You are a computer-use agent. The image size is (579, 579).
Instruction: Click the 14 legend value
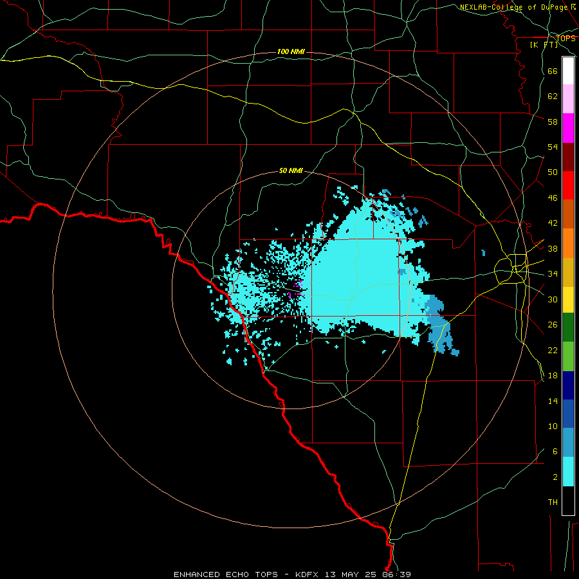[553, 401]
